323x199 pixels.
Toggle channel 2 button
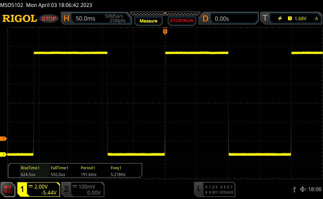tap(66, 189)
